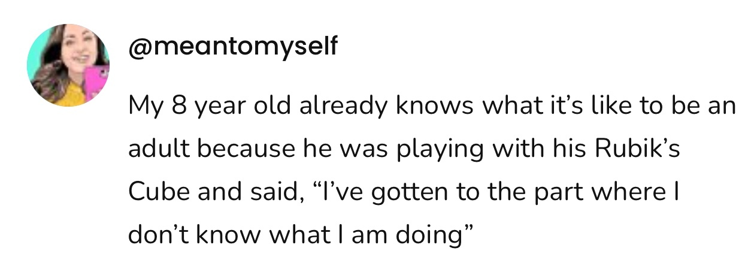Click the pink phone in the avatar

tap(96, 83)
